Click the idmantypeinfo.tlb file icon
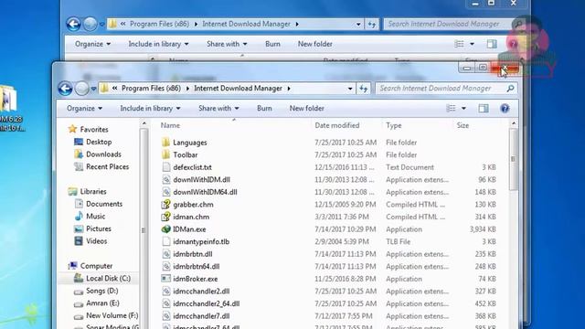585x329 pixels. click(166, 241)
